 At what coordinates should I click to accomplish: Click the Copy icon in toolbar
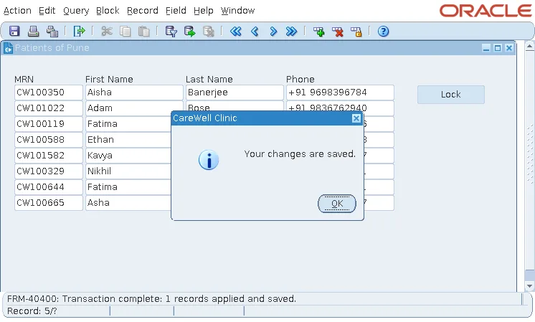pyautogui.click(x=126, y=32)
